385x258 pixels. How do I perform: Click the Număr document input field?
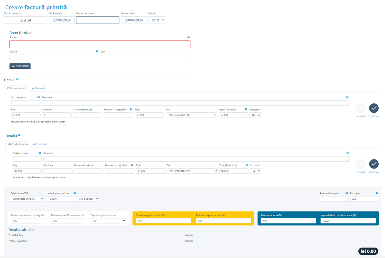[98, 20]
